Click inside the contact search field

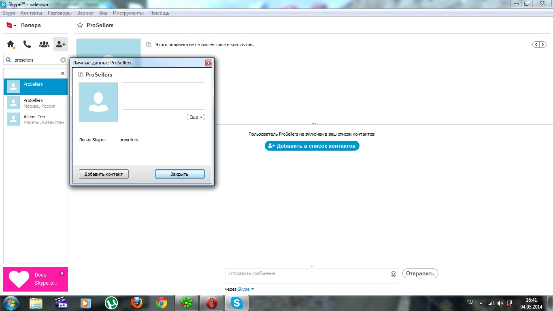tap(36, 60)
